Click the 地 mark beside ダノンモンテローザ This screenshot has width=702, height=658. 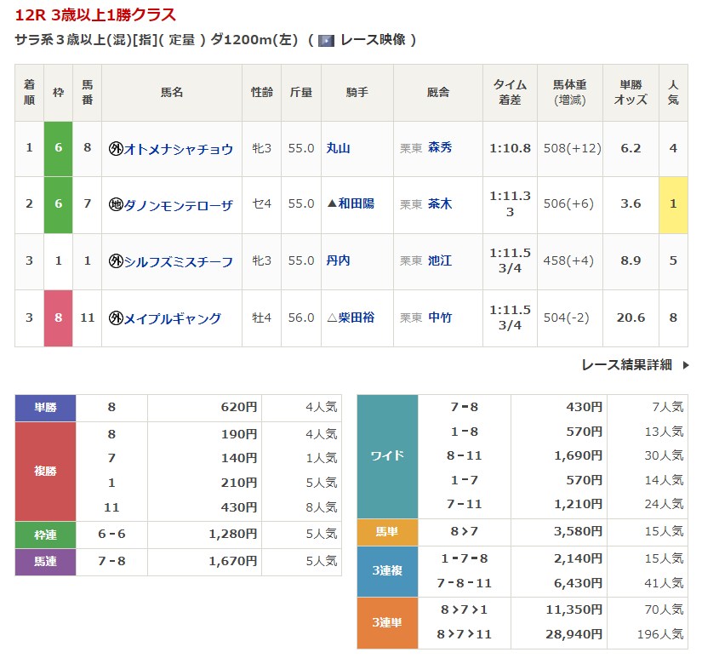(117, 204)
